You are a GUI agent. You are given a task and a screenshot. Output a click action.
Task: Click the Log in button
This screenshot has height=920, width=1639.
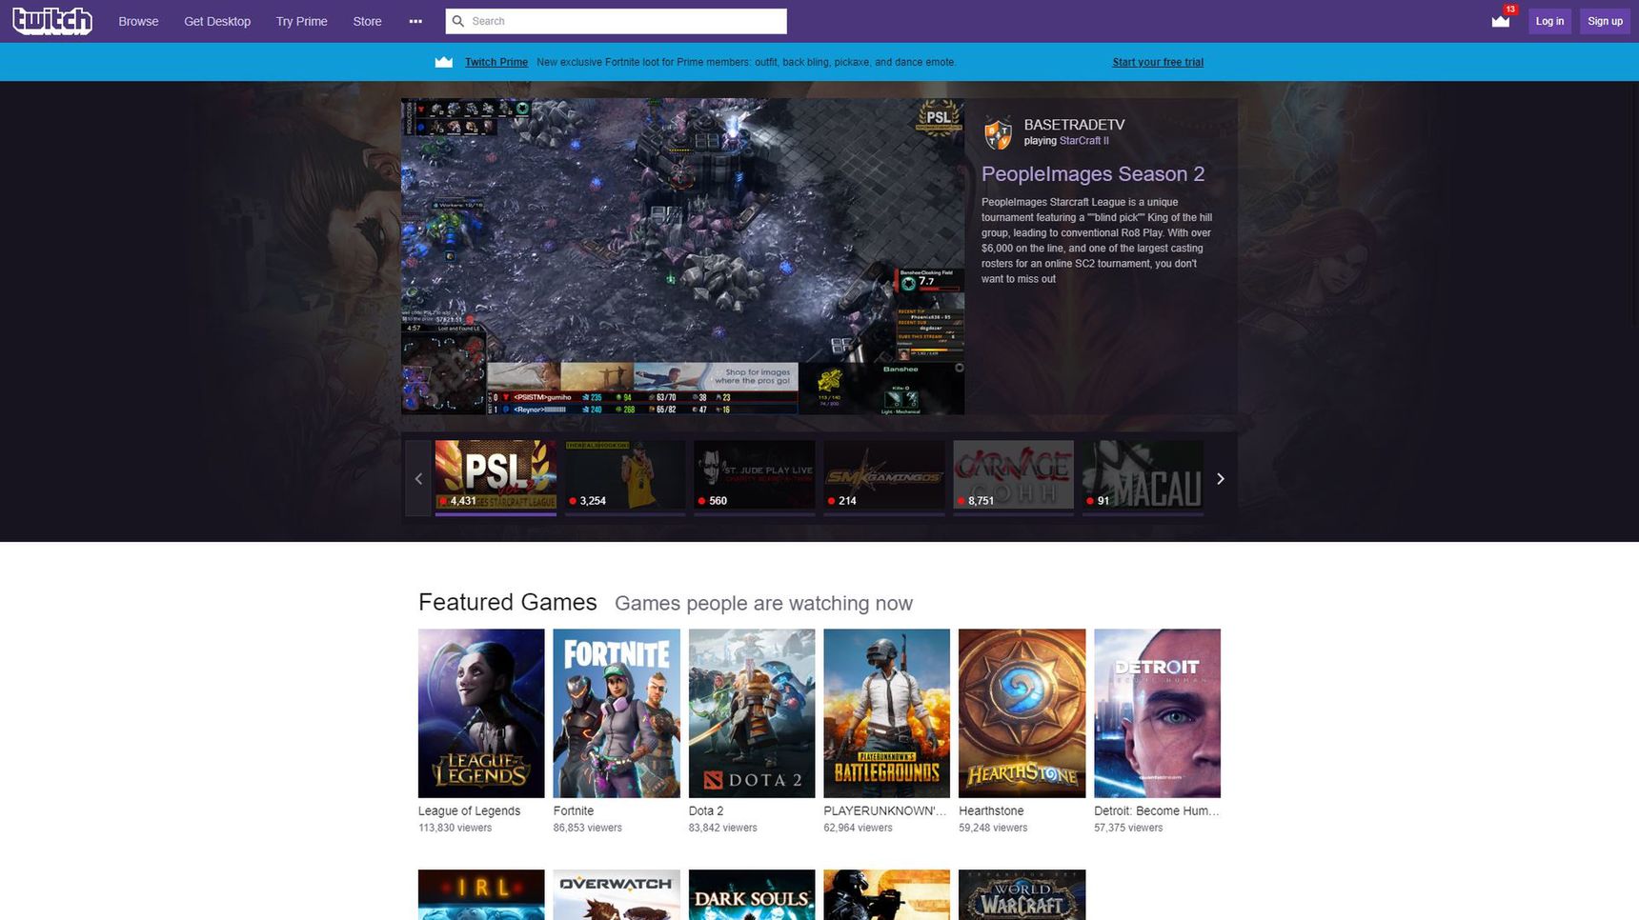click(x=1549, y=21)
